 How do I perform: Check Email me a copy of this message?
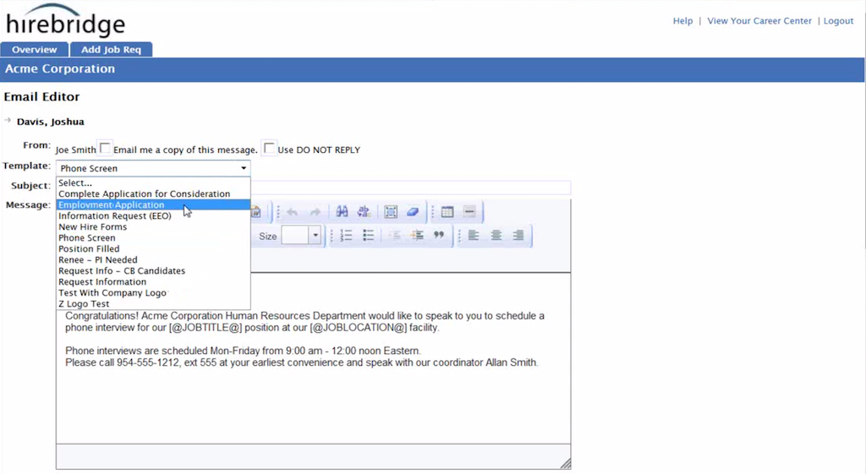(105, 148)
